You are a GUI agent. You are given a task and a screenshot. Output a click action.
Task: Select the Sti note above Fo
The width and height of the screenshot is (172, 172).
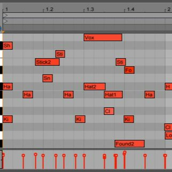pos(121,62)
